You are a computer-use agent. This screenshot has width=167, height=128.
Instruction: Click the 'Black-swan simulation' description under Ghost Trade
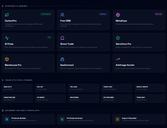point(79,47)
